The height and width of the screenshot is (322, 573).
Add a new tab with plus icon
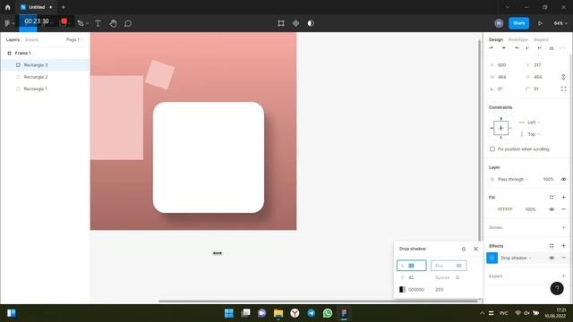coord(64,7)
